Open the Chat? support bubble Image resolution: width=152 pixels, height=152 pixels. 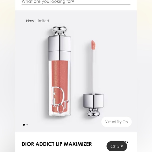[117, 146]
